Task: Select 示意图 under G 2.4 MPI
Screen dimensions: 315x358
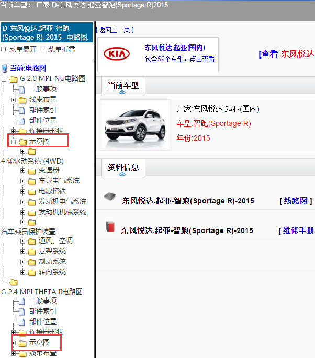Action: coord(39,342)
